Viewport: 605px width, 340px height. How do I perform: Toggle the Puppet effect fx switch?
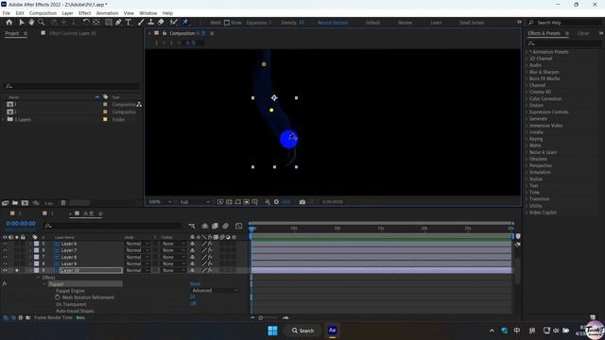[5, 283]
